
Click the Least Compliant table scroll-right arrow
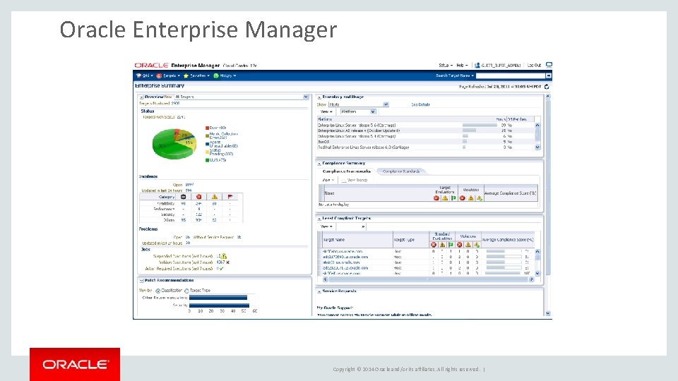pyautogui.click(x=531, y=279)
